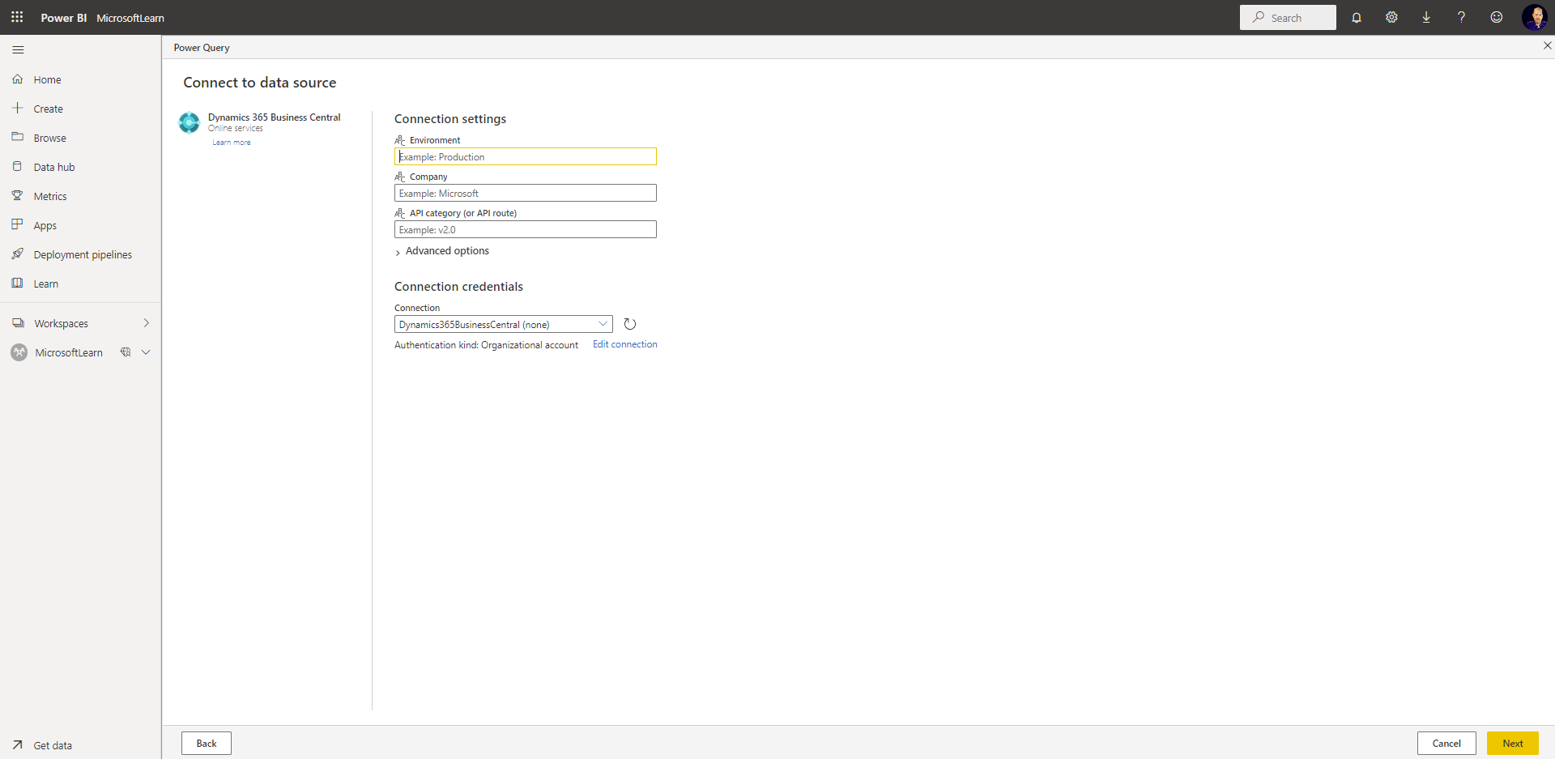Viewport: 1555px width, 759px height.
Task: Open the help question mark
Action: click(1461, 17)
